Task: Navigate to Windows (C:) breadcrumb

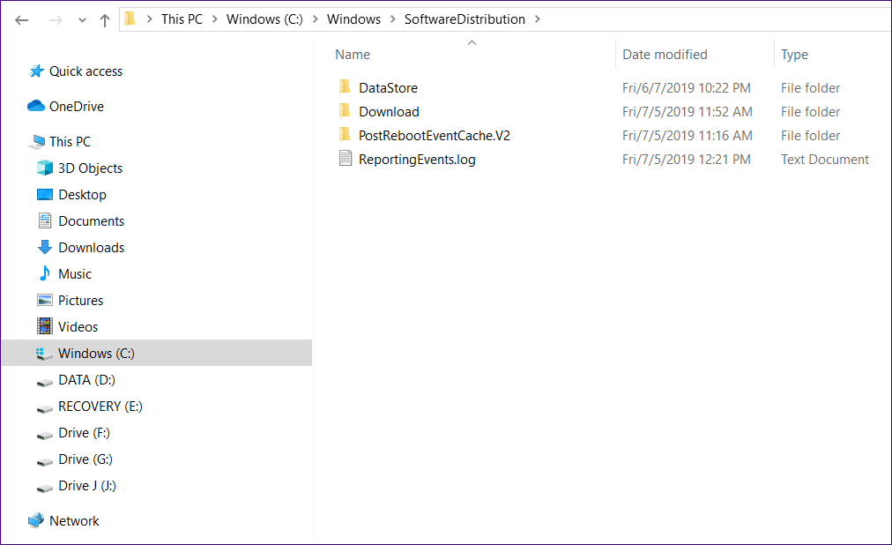Action: [264, 19]
